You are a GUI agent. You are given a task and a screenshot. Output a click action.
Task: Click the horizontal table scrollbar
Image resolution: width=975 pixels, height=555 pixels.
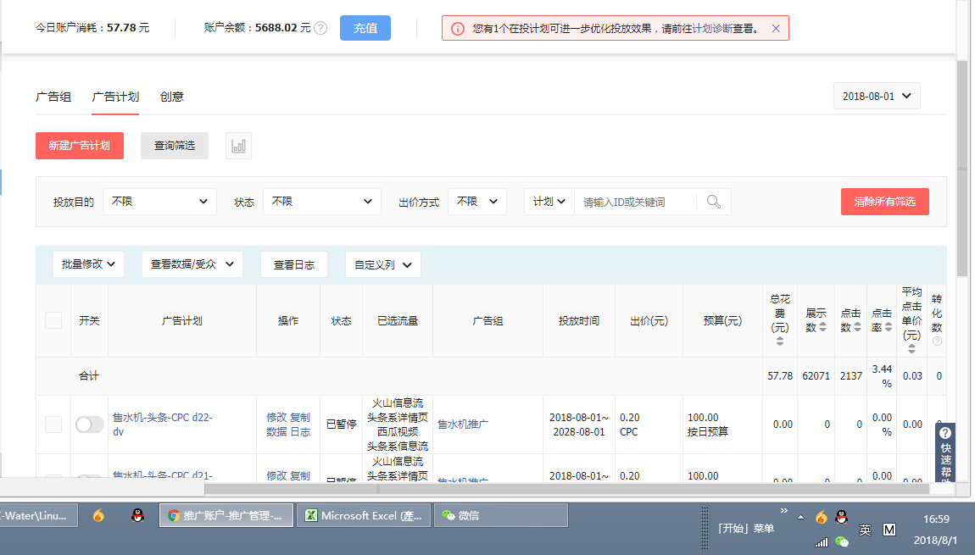point(566,489)
